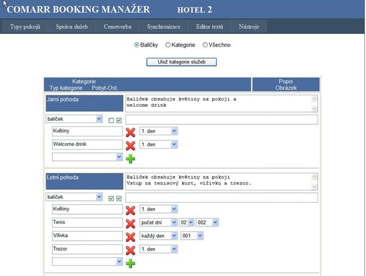
Task: Select the Kategorie radio button
Action: click(x=168, y=45)
